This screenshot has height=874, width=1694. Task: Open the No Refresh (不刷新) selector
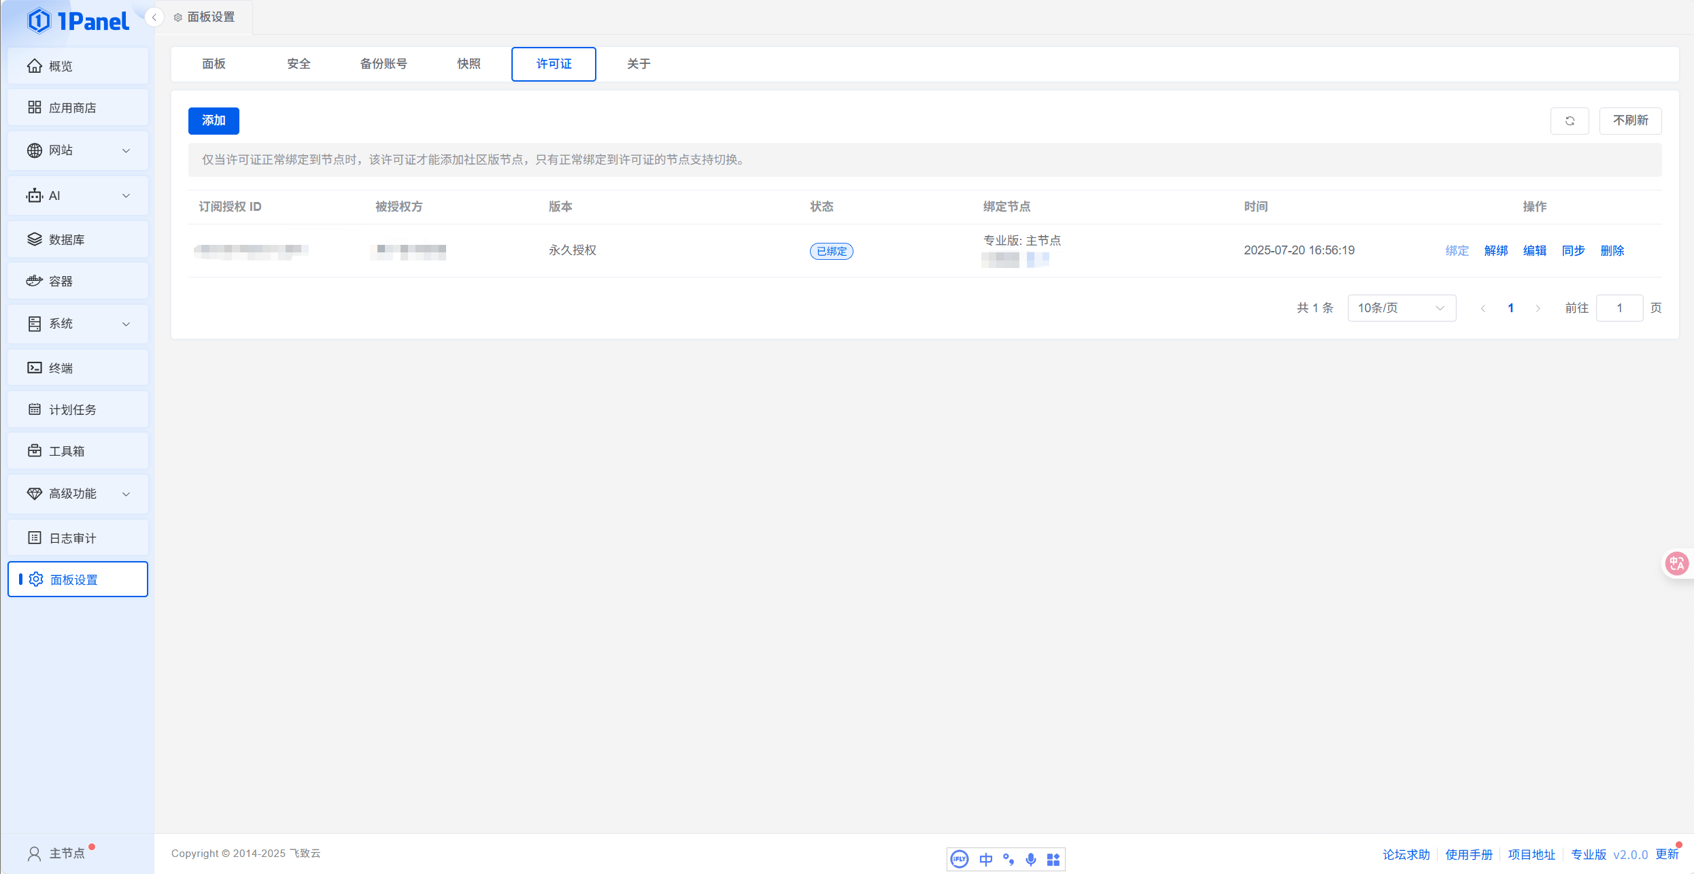[1630, 121]
